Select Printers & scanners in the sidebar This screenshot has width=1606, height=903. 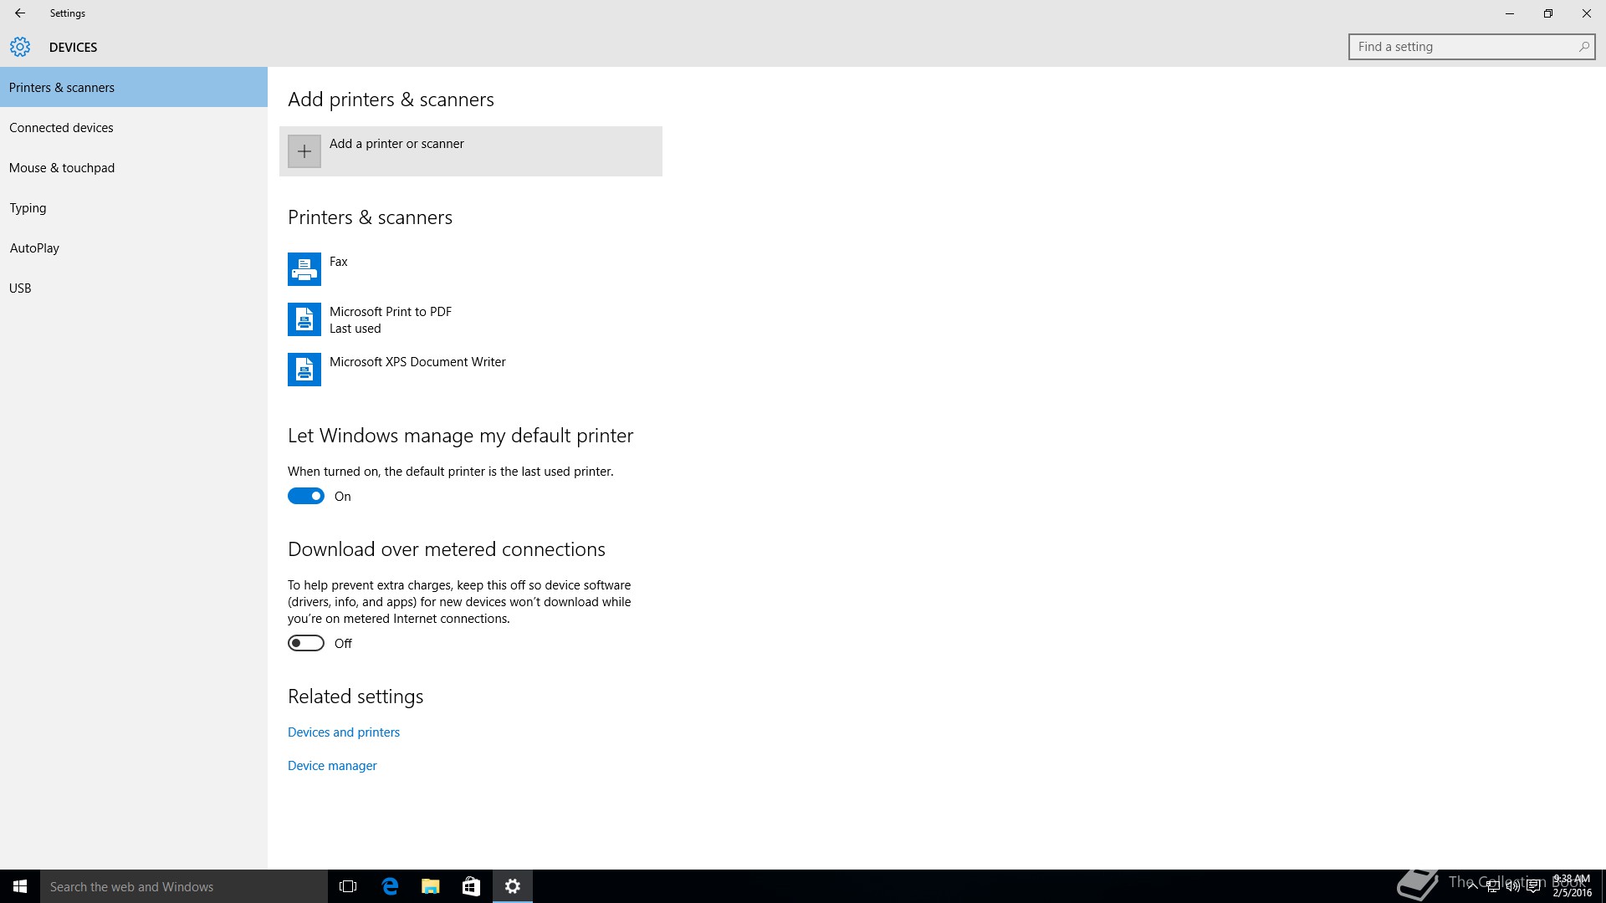click(x=134, y=87)
